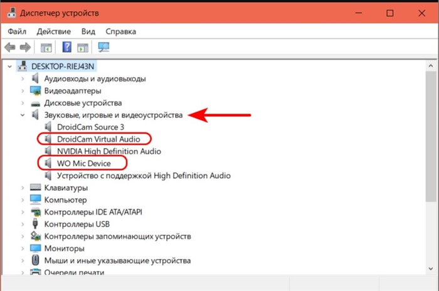
Task: Expand the Контроллеры запоминающих устройств node
Action: click(x=23, y=236)
